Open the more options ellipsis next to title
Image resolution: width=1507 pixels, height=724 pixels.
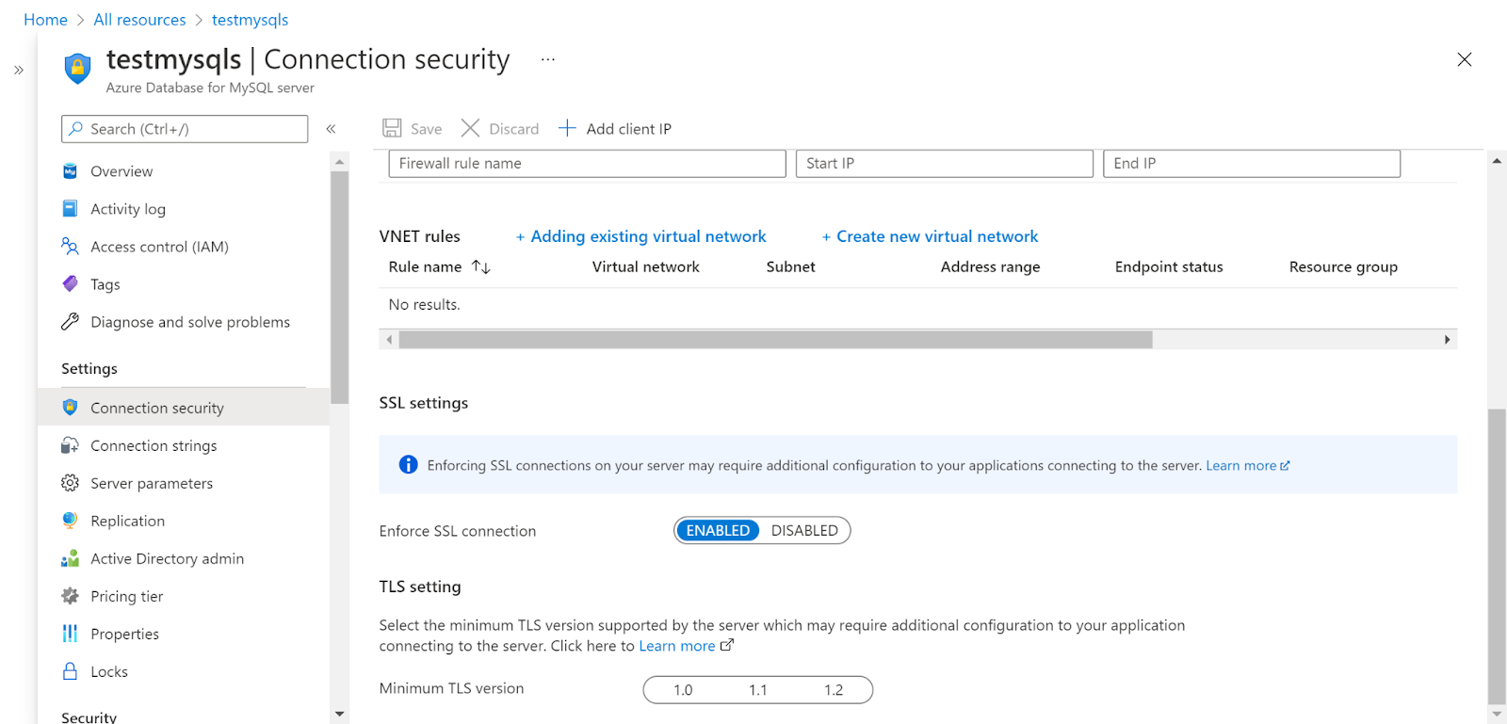click(547, 59)
